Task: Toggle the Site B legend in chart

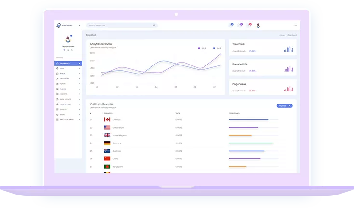Action: click(217, 48)
